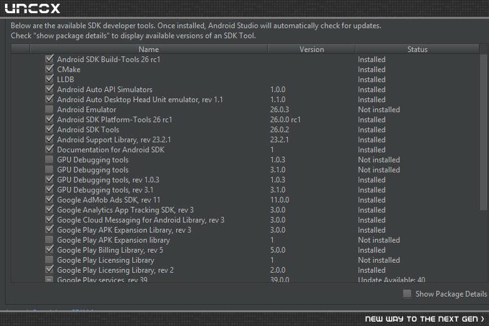Select the 'LLDB' row name

point(65,79)
